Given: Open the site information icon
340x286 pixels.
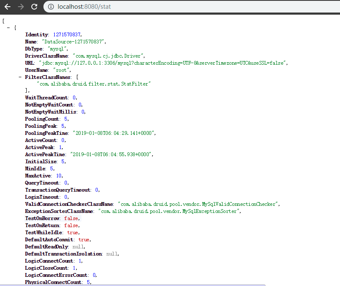Looking at the screenshot, I should pyautogui.click(x=51, y=7).
